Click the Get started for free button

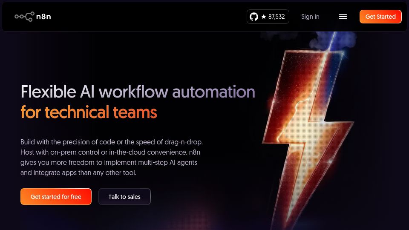56,197
